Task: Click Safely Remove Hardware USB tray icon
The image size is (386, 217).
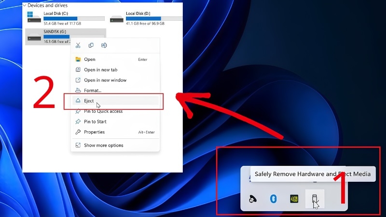Action: [315, 199]
